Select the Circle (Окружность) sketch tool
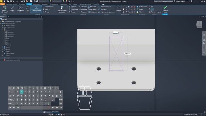 point(21,9)
